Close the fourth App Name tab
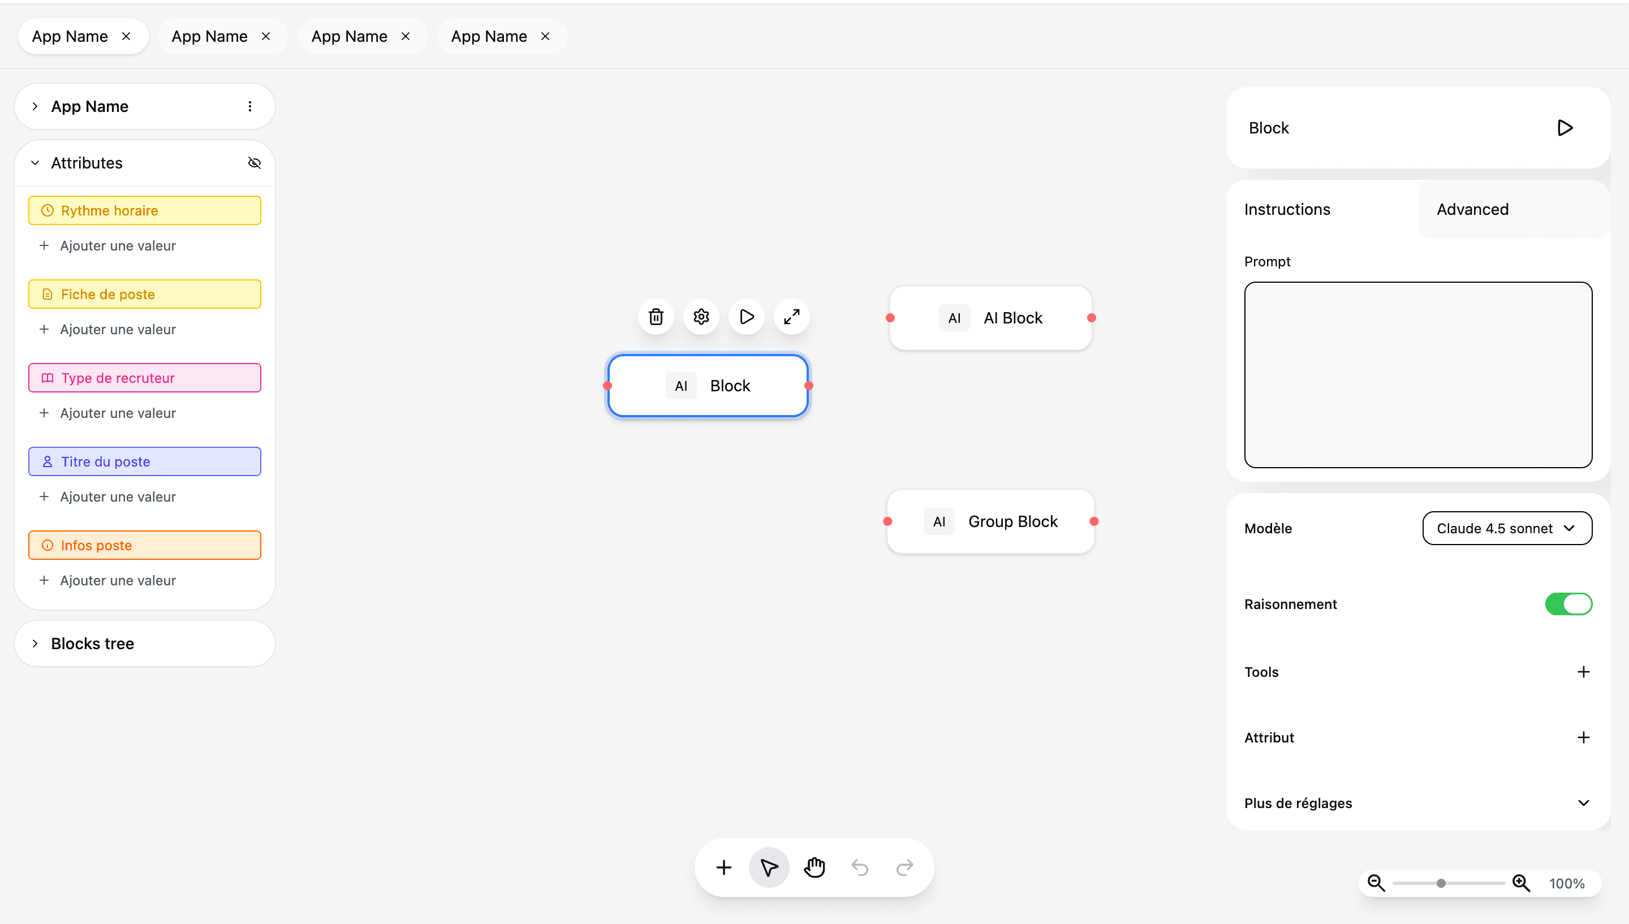 point(545,36)
